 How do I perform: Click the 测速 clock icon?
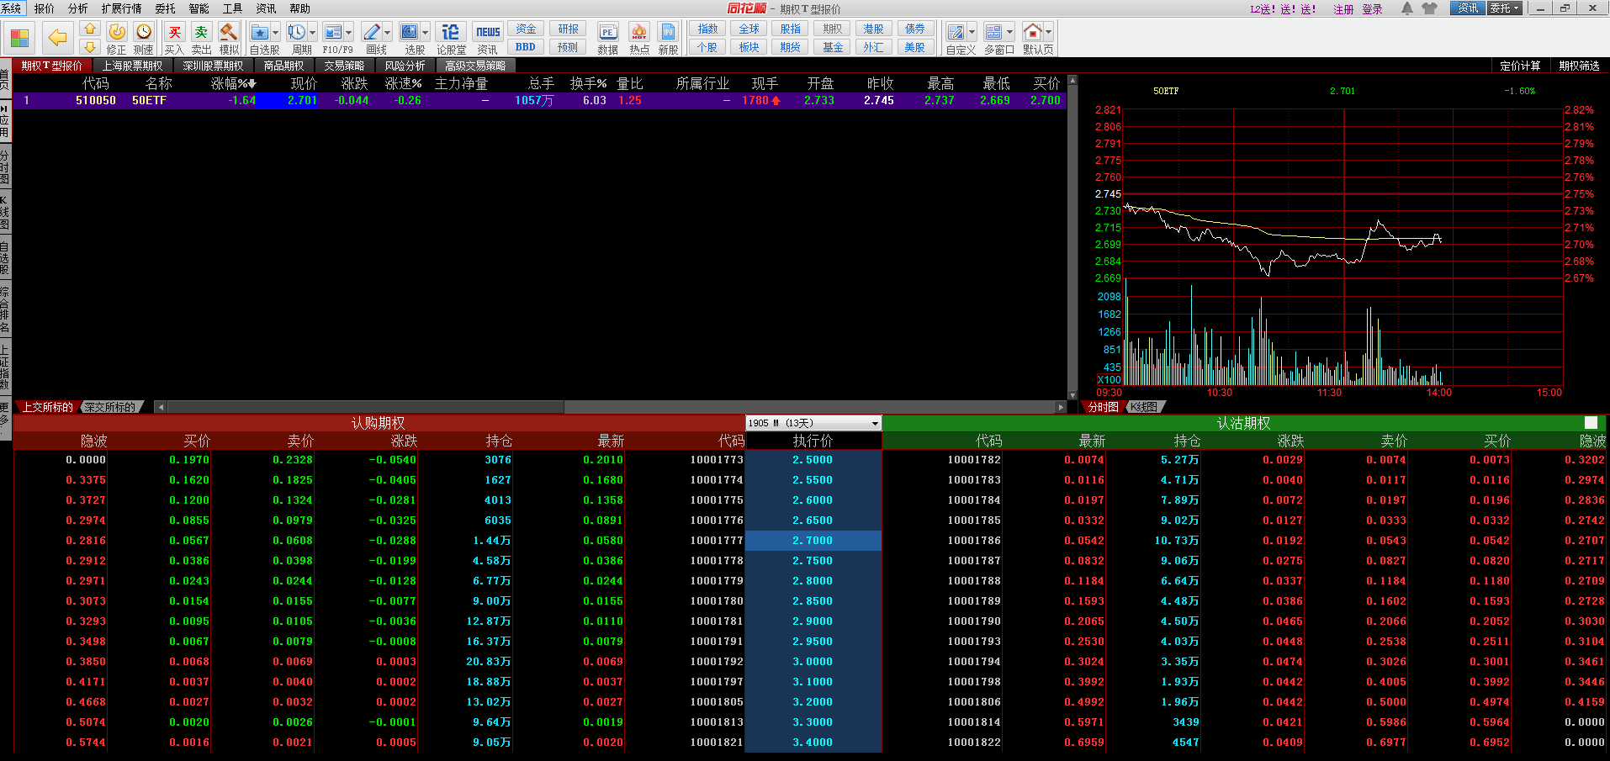pos(144,32)
